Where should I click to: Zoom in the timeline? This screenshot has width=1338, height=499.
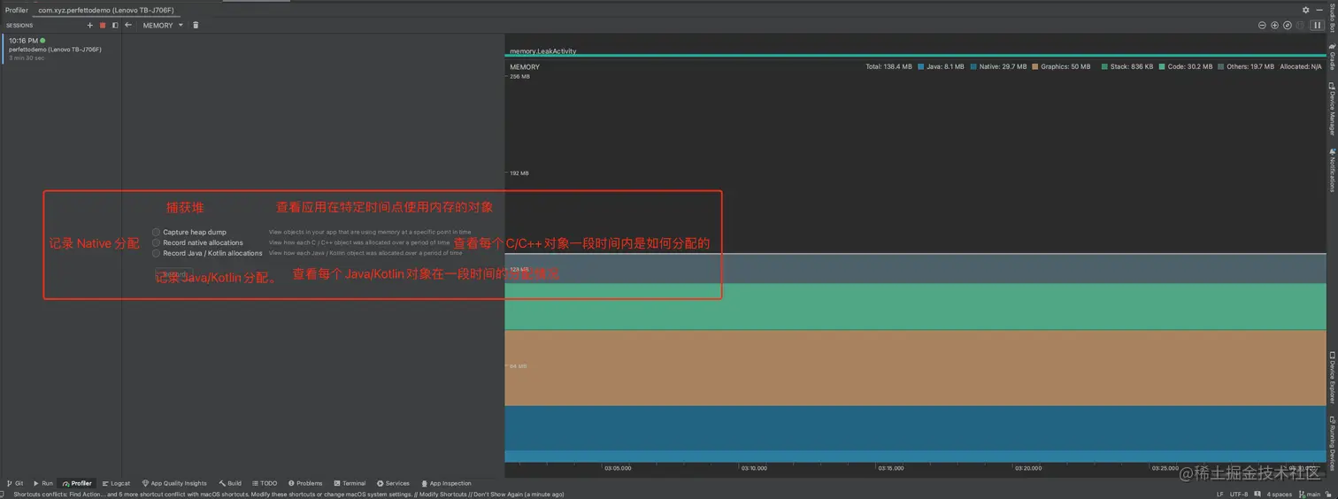[1274, 26]
